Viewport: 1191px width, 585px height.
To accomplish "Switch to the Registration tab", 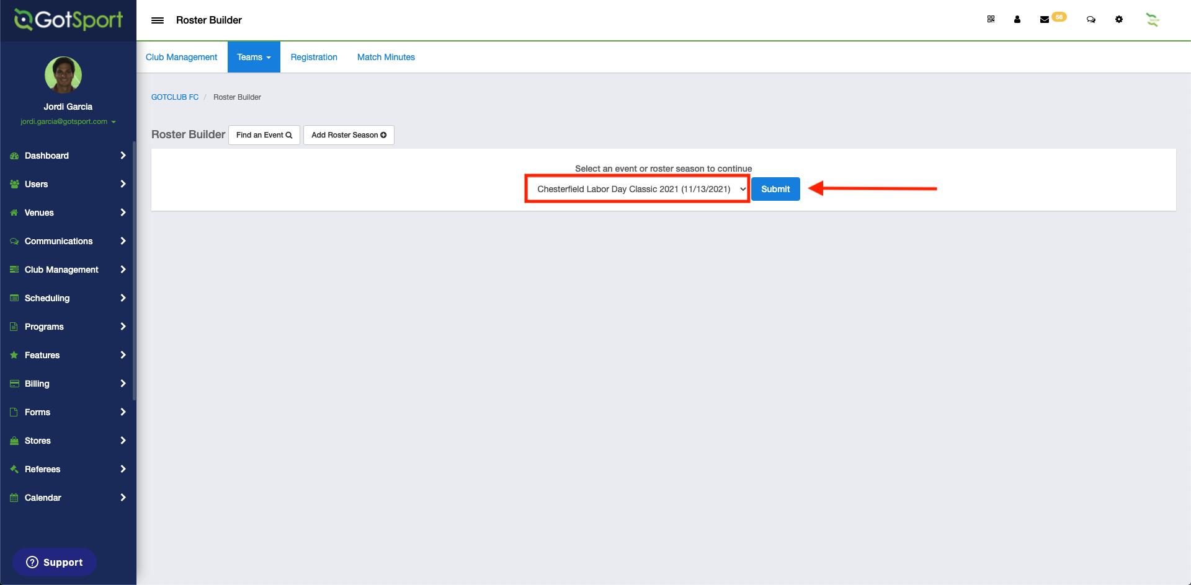I will pos(314,57).
